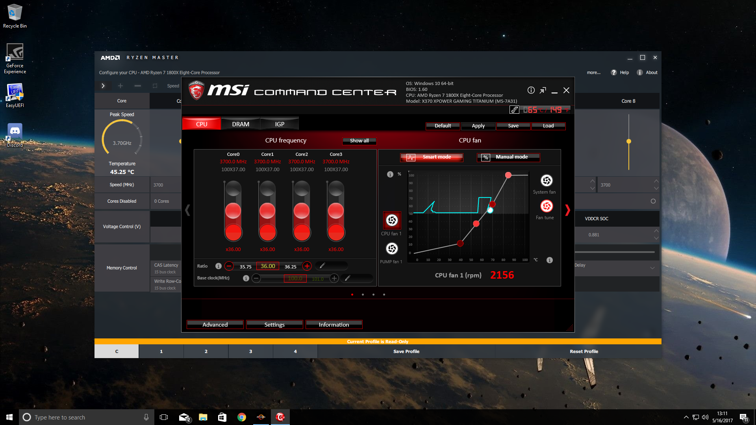Switch to the DRAM tab
Image resolution: width=756 pixels, height=425 pixels.
point(241,124)
